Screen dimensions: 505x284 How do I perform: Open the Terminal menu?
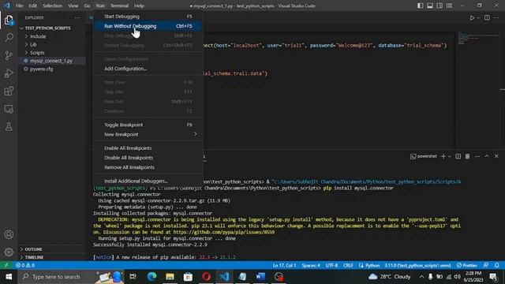click(x=119, y=6)
